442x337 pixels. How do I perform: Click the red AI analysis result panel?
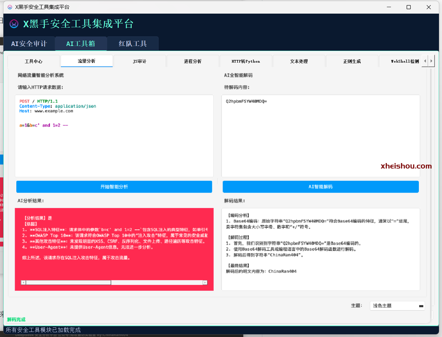114,250
